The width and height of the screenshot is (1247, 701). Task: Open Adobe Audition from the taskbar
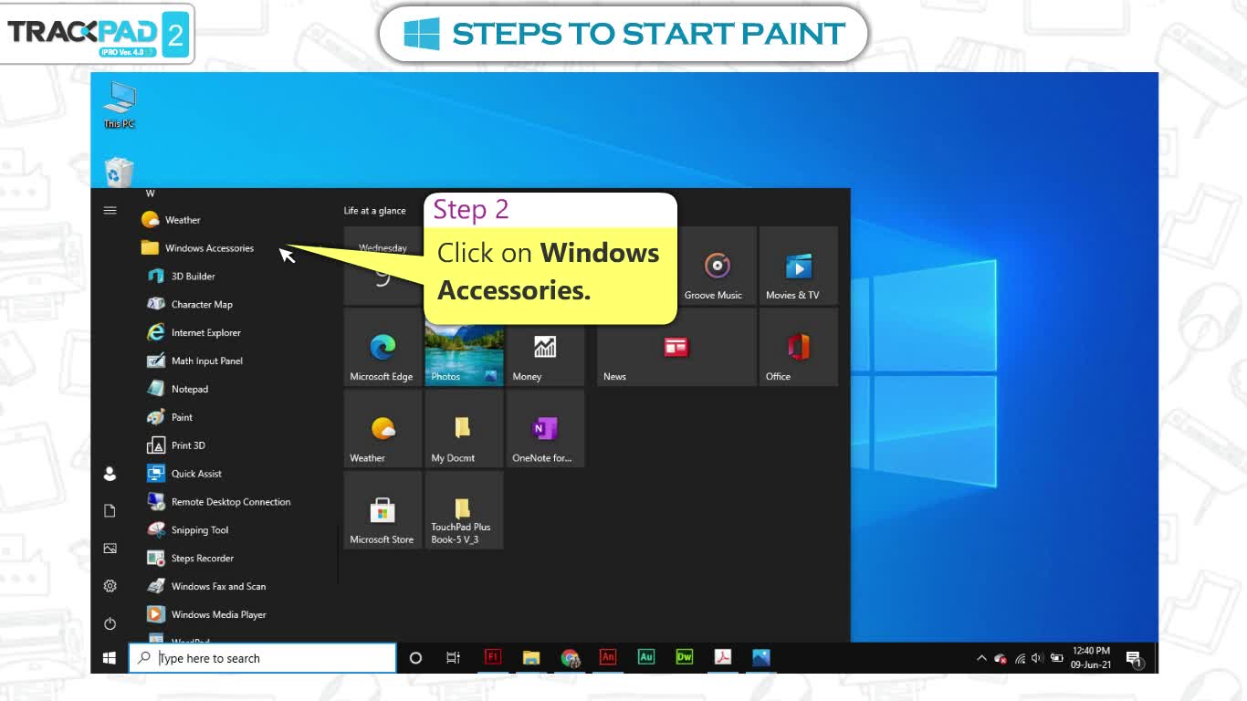click(x=646, y=657)
